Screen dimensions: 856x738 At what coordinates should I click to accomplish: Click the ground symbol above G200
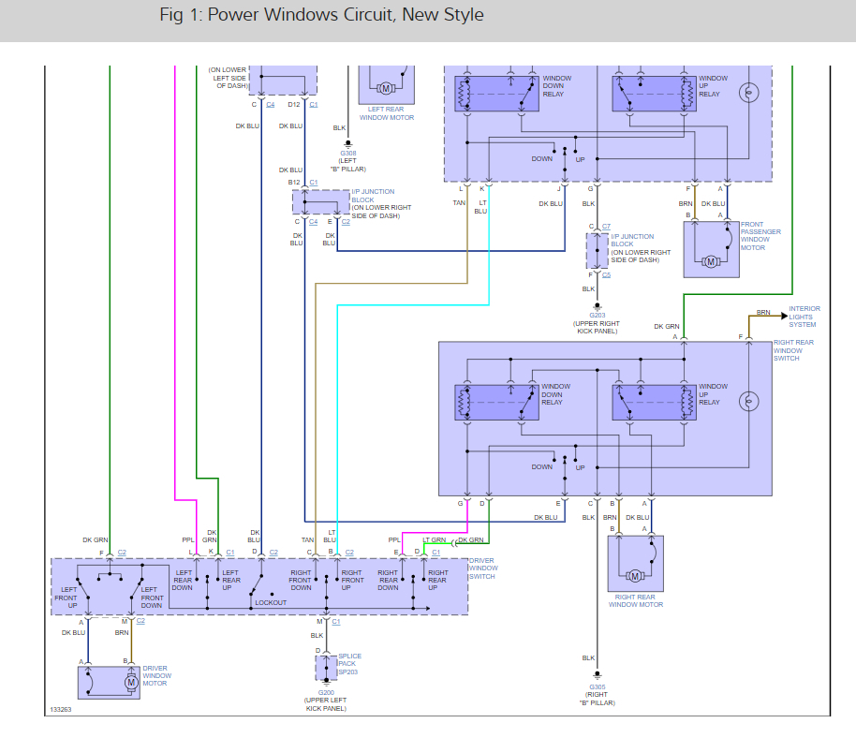[x=326, y=683]
